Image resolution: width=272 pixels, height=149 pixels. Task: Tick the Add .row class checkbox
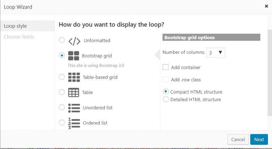(x=166, y=79)
